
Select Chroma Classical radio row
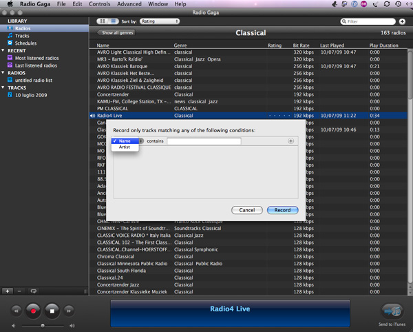(248, 256)
